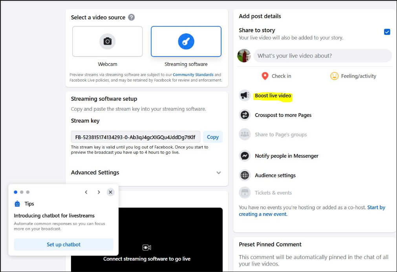This screenshot has height=272, width=397.
Task: Click the Share to Page's groups icon
Action: [x=245, y=134]
